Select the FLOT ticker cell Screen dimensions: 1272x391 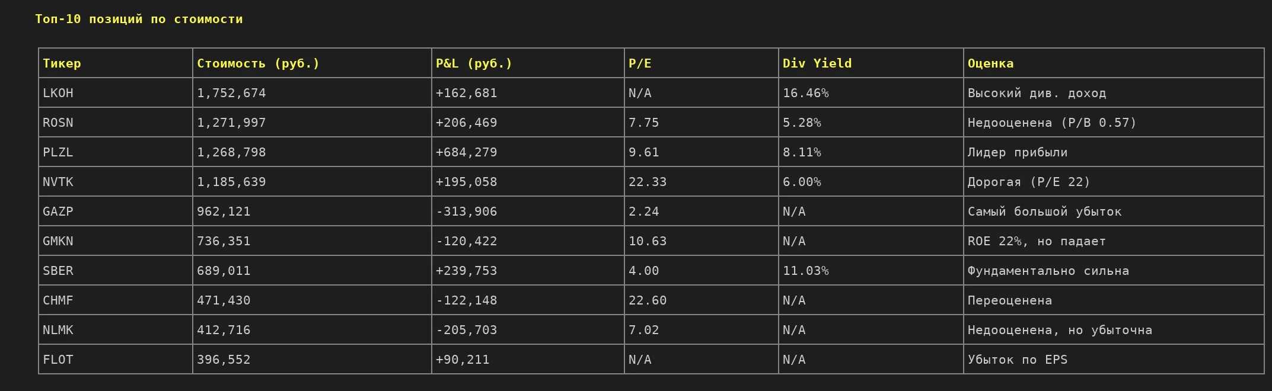coord(58,360)
